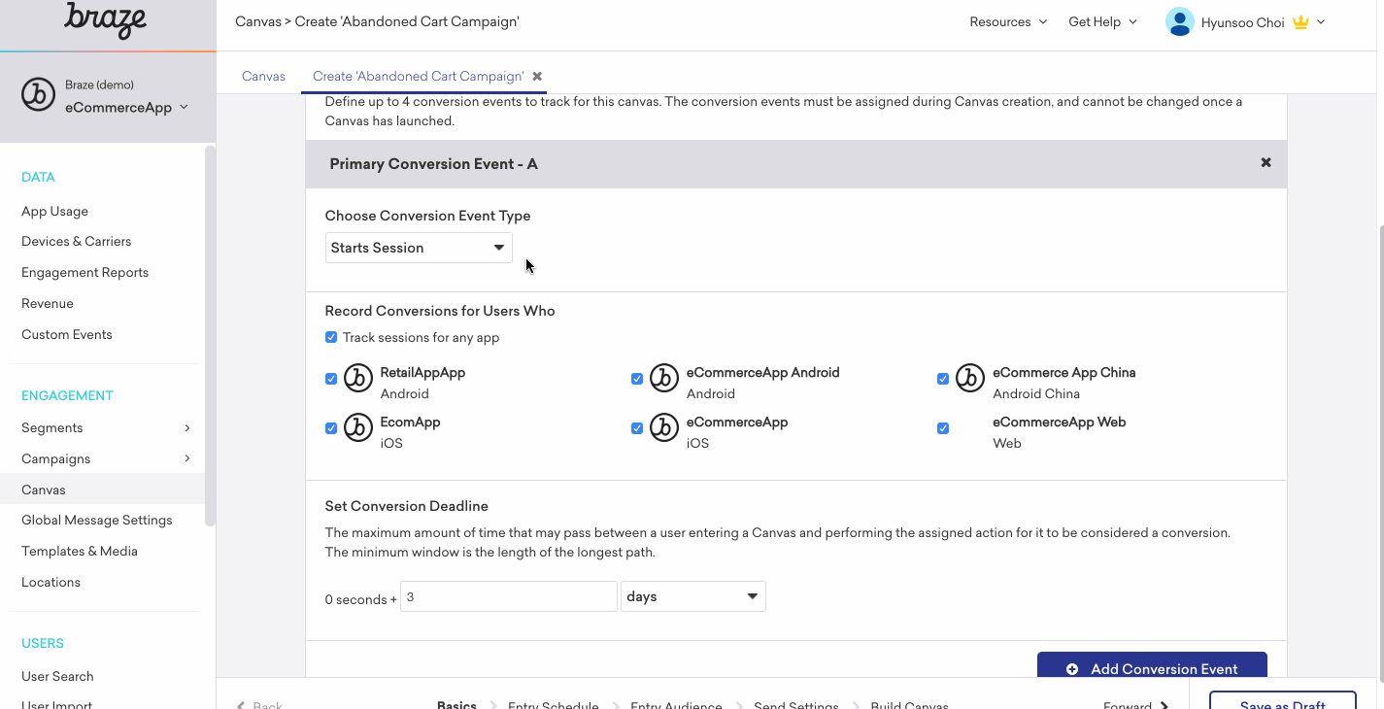The width and height of the screenshot is (1384, 709).
Task: Click the eCommerce App China Braze icon
Action: (970, 378)
